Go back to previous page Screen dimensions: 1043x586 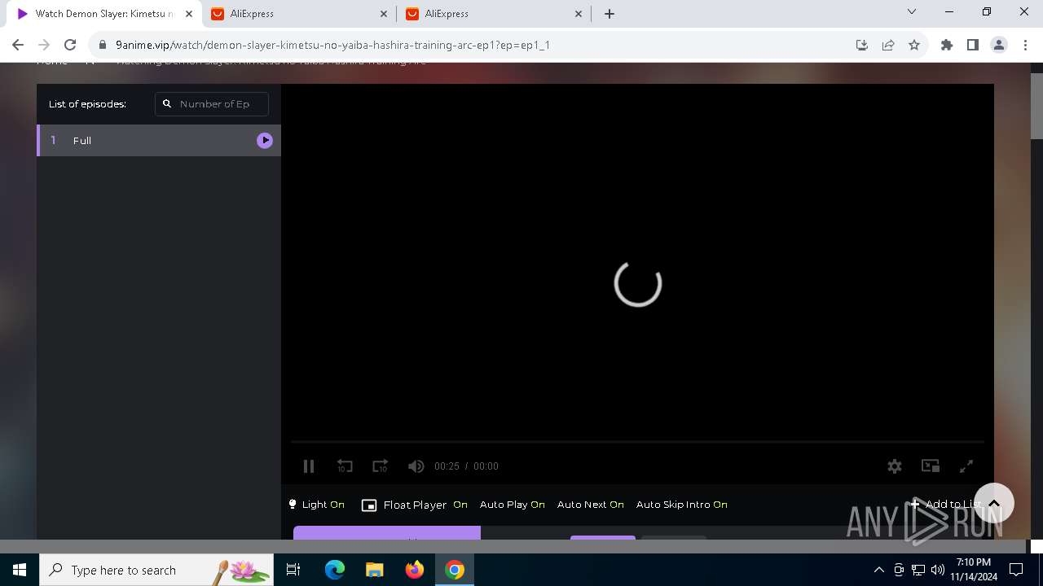18,45
